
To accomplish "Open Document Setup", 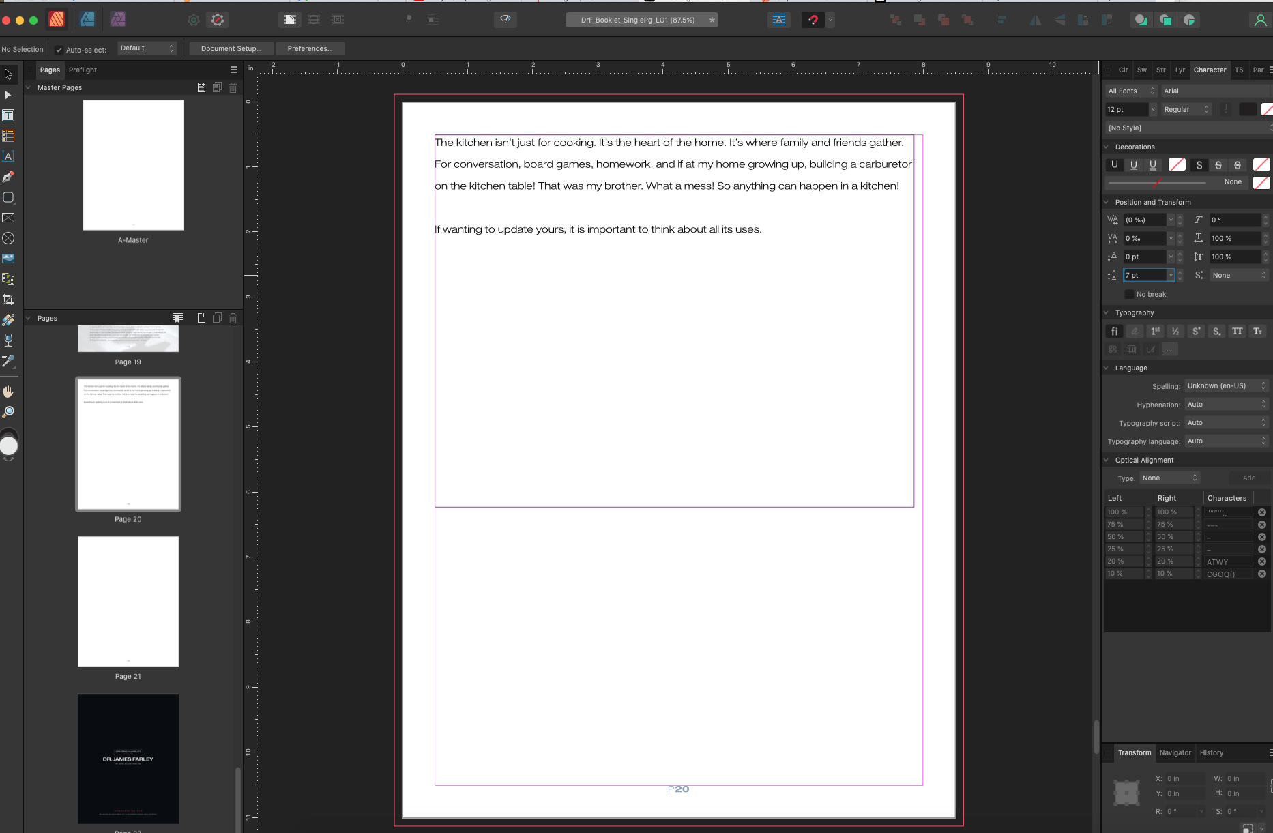I will [x=231, y=48].
